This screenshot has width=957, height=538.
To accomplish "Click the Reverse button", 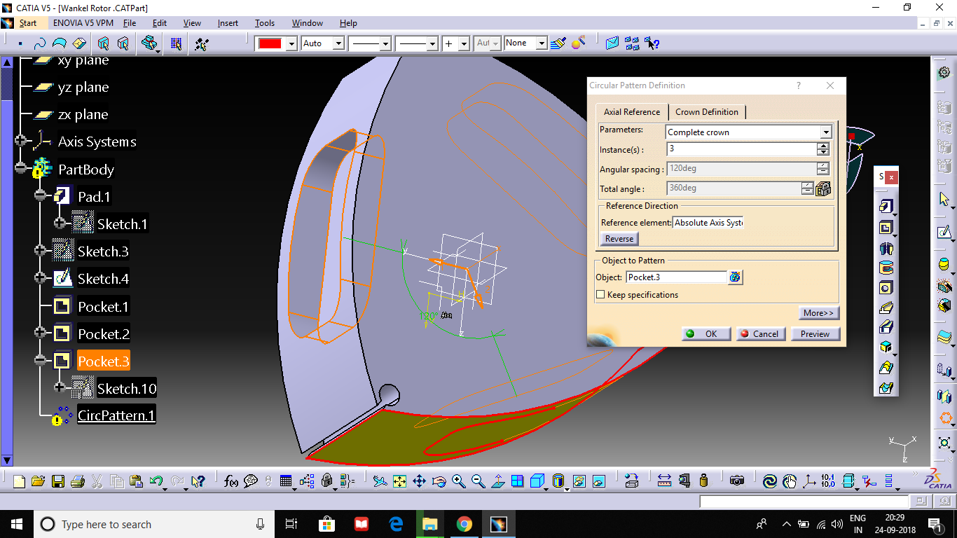I will (x=619, y=239).
